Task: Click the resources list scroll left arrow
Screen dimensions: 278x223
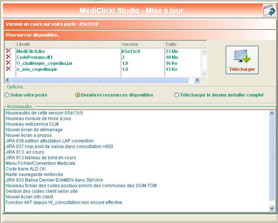Action: [7, 80]
